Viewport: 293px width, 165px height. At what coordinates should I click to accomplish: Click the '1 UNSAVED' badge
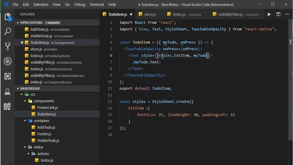coord(53,22)
